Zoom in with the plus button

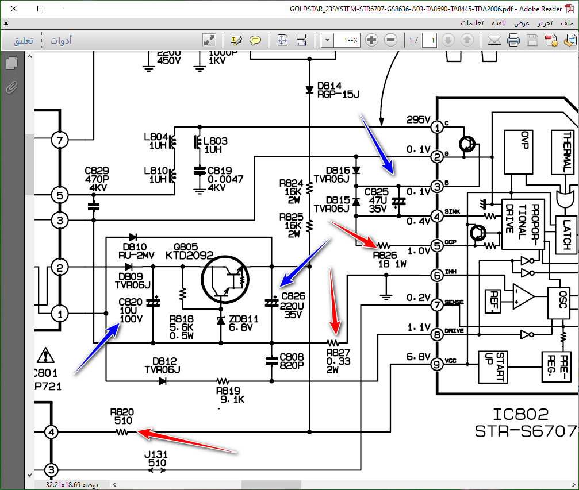pos(372,40)
